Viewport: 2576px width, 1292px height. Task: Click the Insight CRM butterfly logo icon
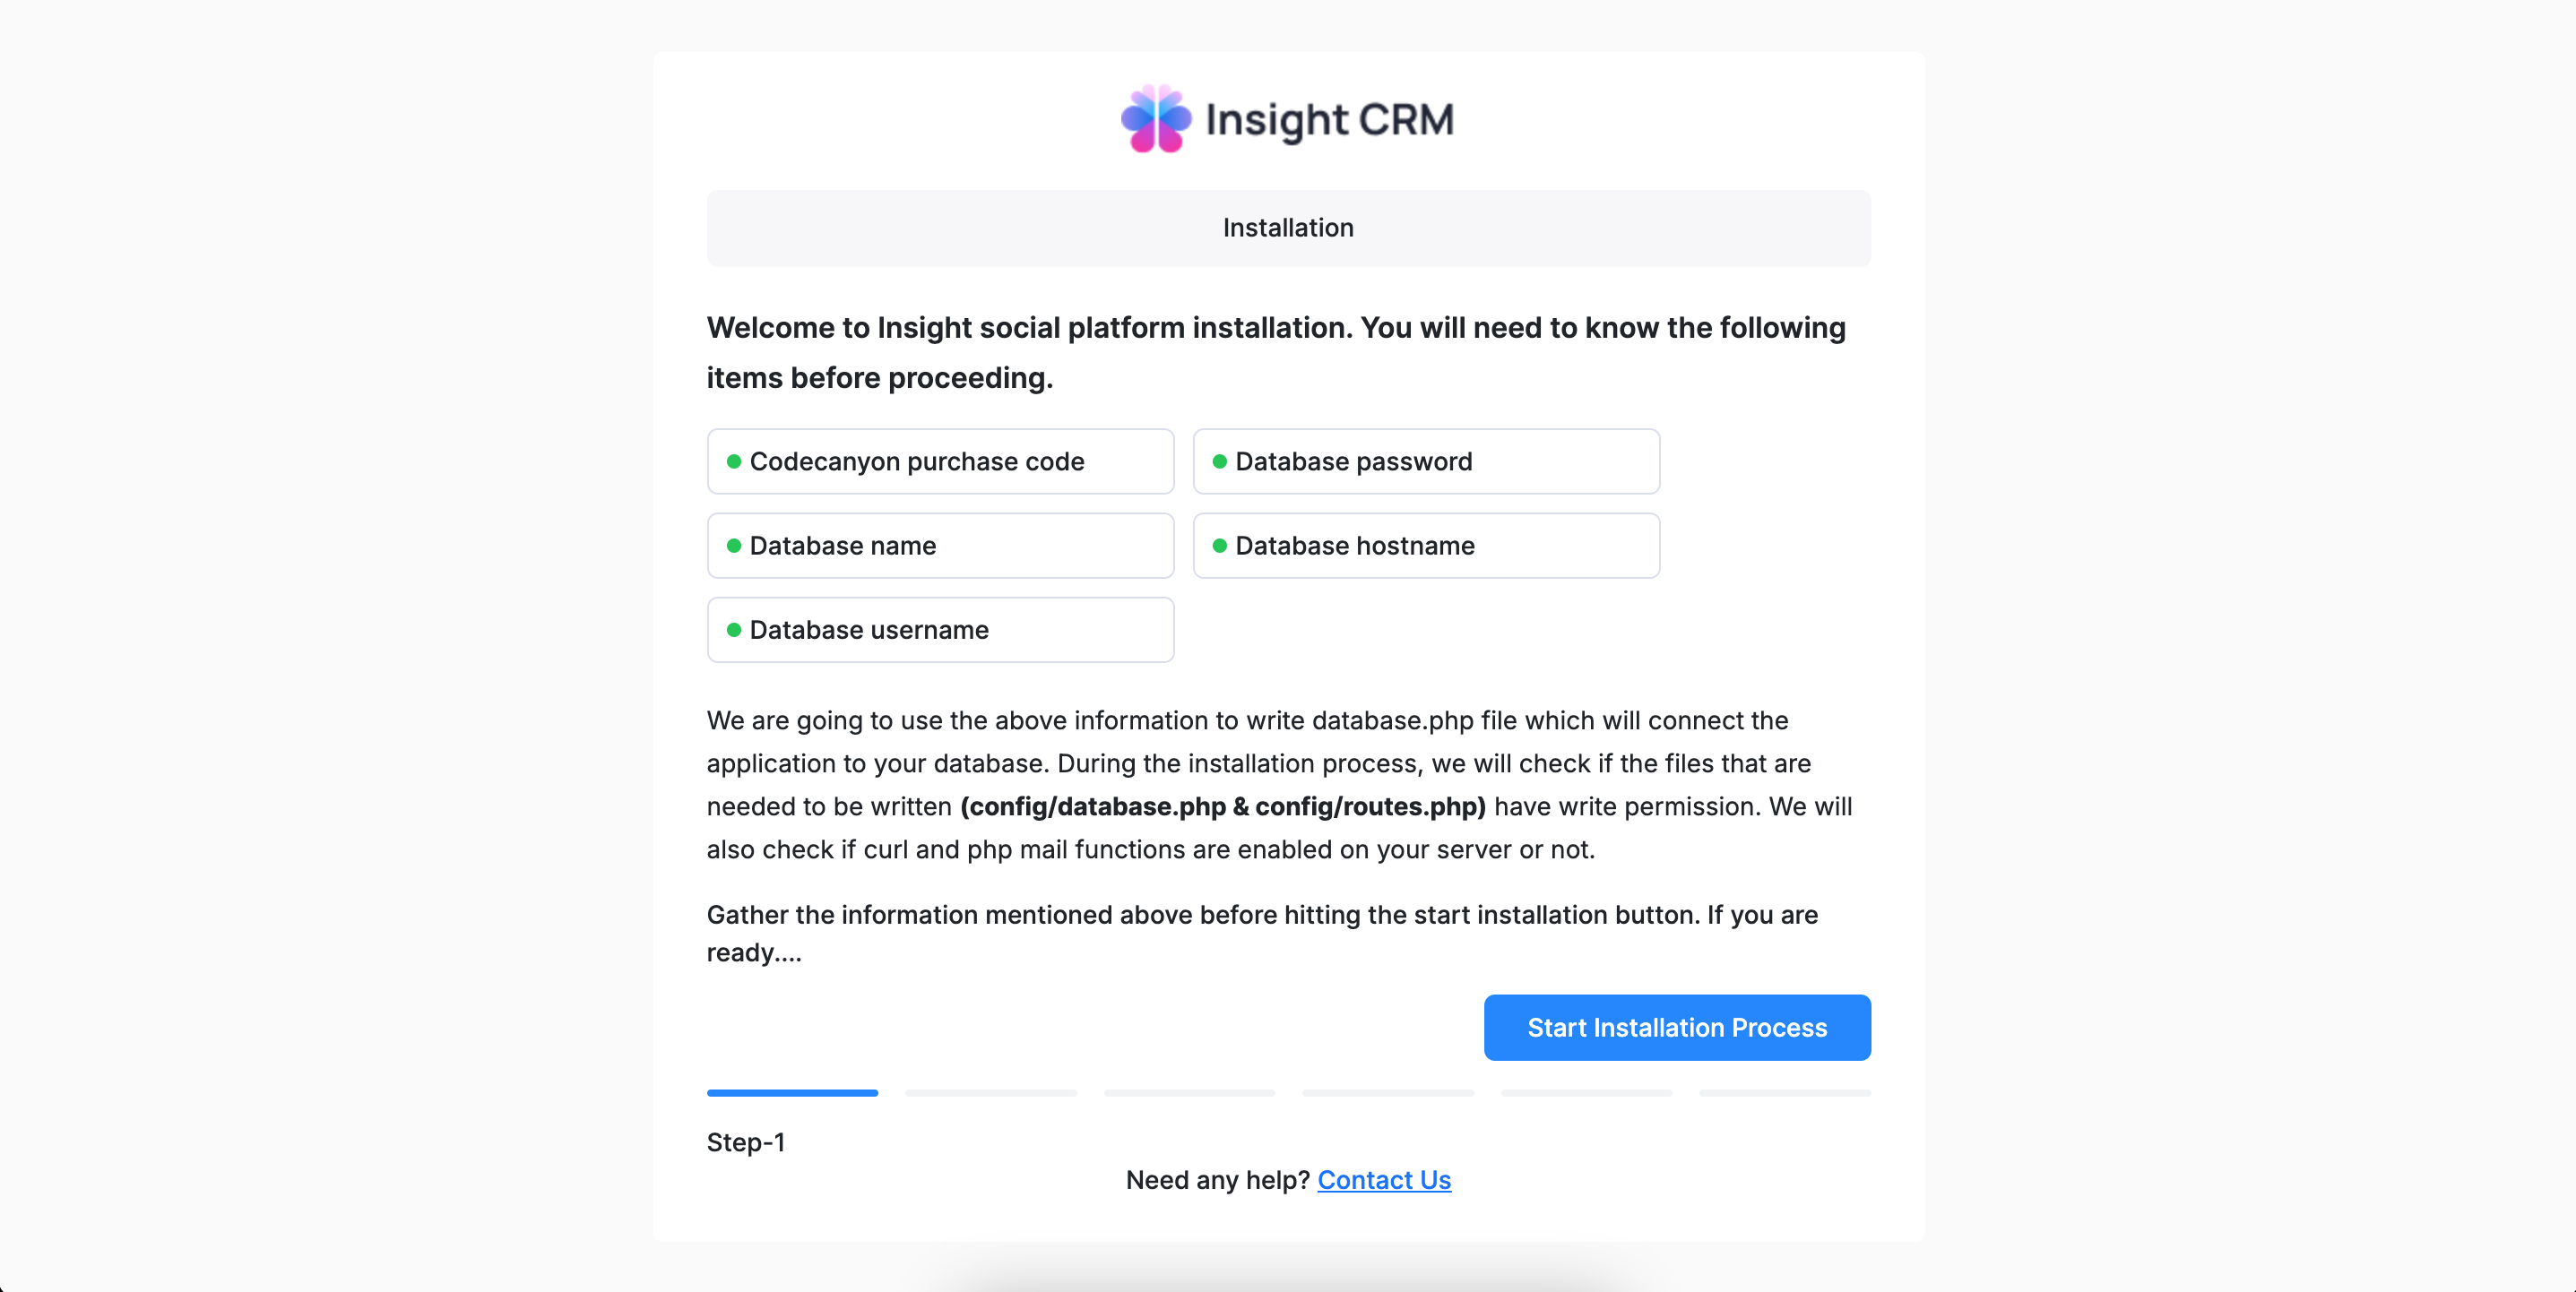click(x=1156, y=119)
